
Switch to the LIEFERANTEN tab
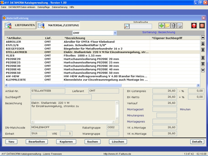click(20, 26)
